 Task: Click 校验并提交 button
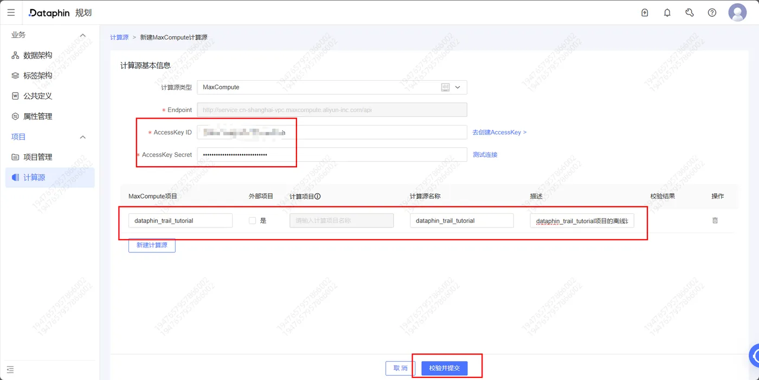tap(445, 368)
